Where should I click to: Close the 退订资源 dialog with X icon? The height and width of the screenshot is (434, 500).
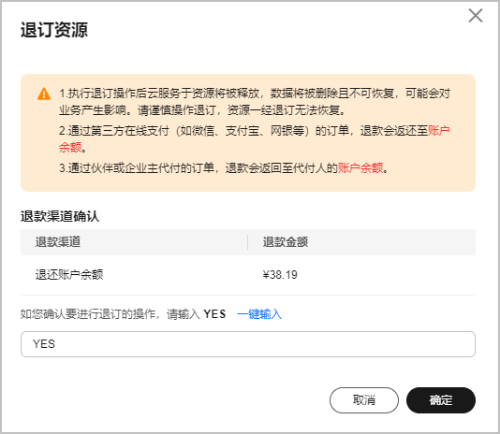[476, 16]
